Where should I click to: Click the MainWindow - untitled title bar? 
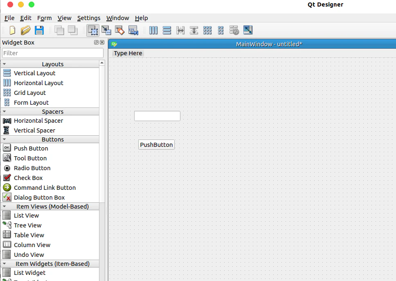coord(252,44)
